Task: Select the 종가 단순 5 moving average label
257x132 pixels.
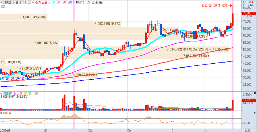Action: coord(43,3)
